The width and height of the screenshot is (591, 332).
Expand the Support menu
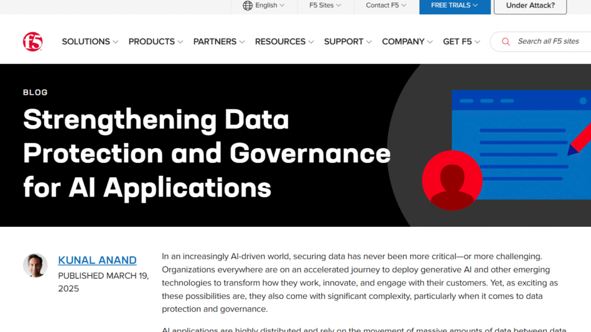[x=348, y=42]
